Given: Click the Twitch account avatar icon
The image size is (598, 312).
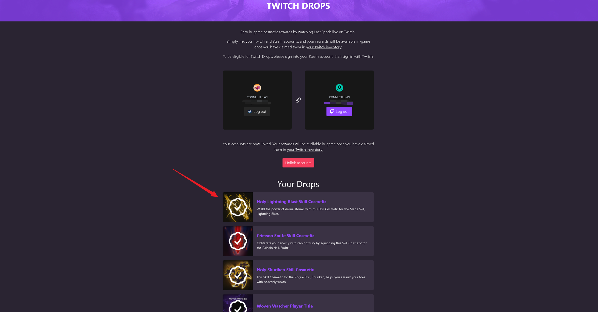Looking at the screenshot, I should pyautogui.click(x=339, y=88).
